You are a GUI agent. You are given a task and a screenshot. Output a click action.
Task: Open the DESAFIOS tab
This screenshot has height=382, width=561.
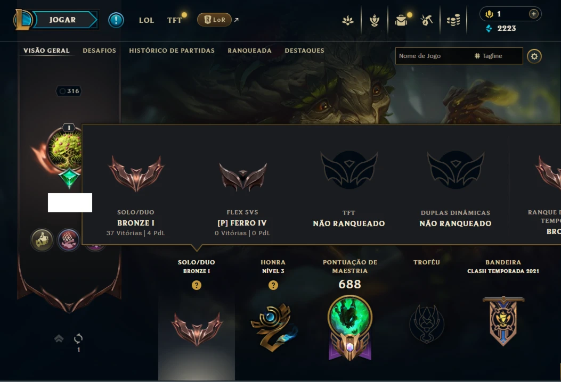click(x=100, y=51)
